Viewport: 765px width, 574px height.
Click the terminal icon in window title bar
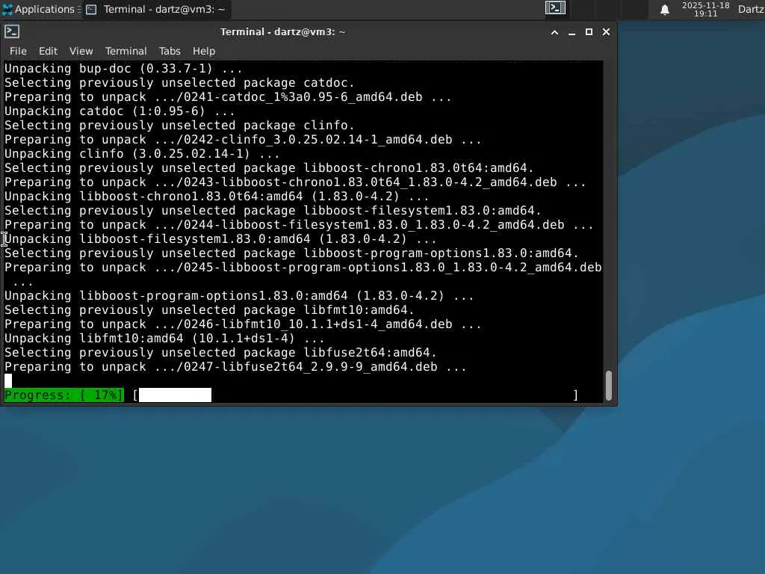tap(12, 31)
